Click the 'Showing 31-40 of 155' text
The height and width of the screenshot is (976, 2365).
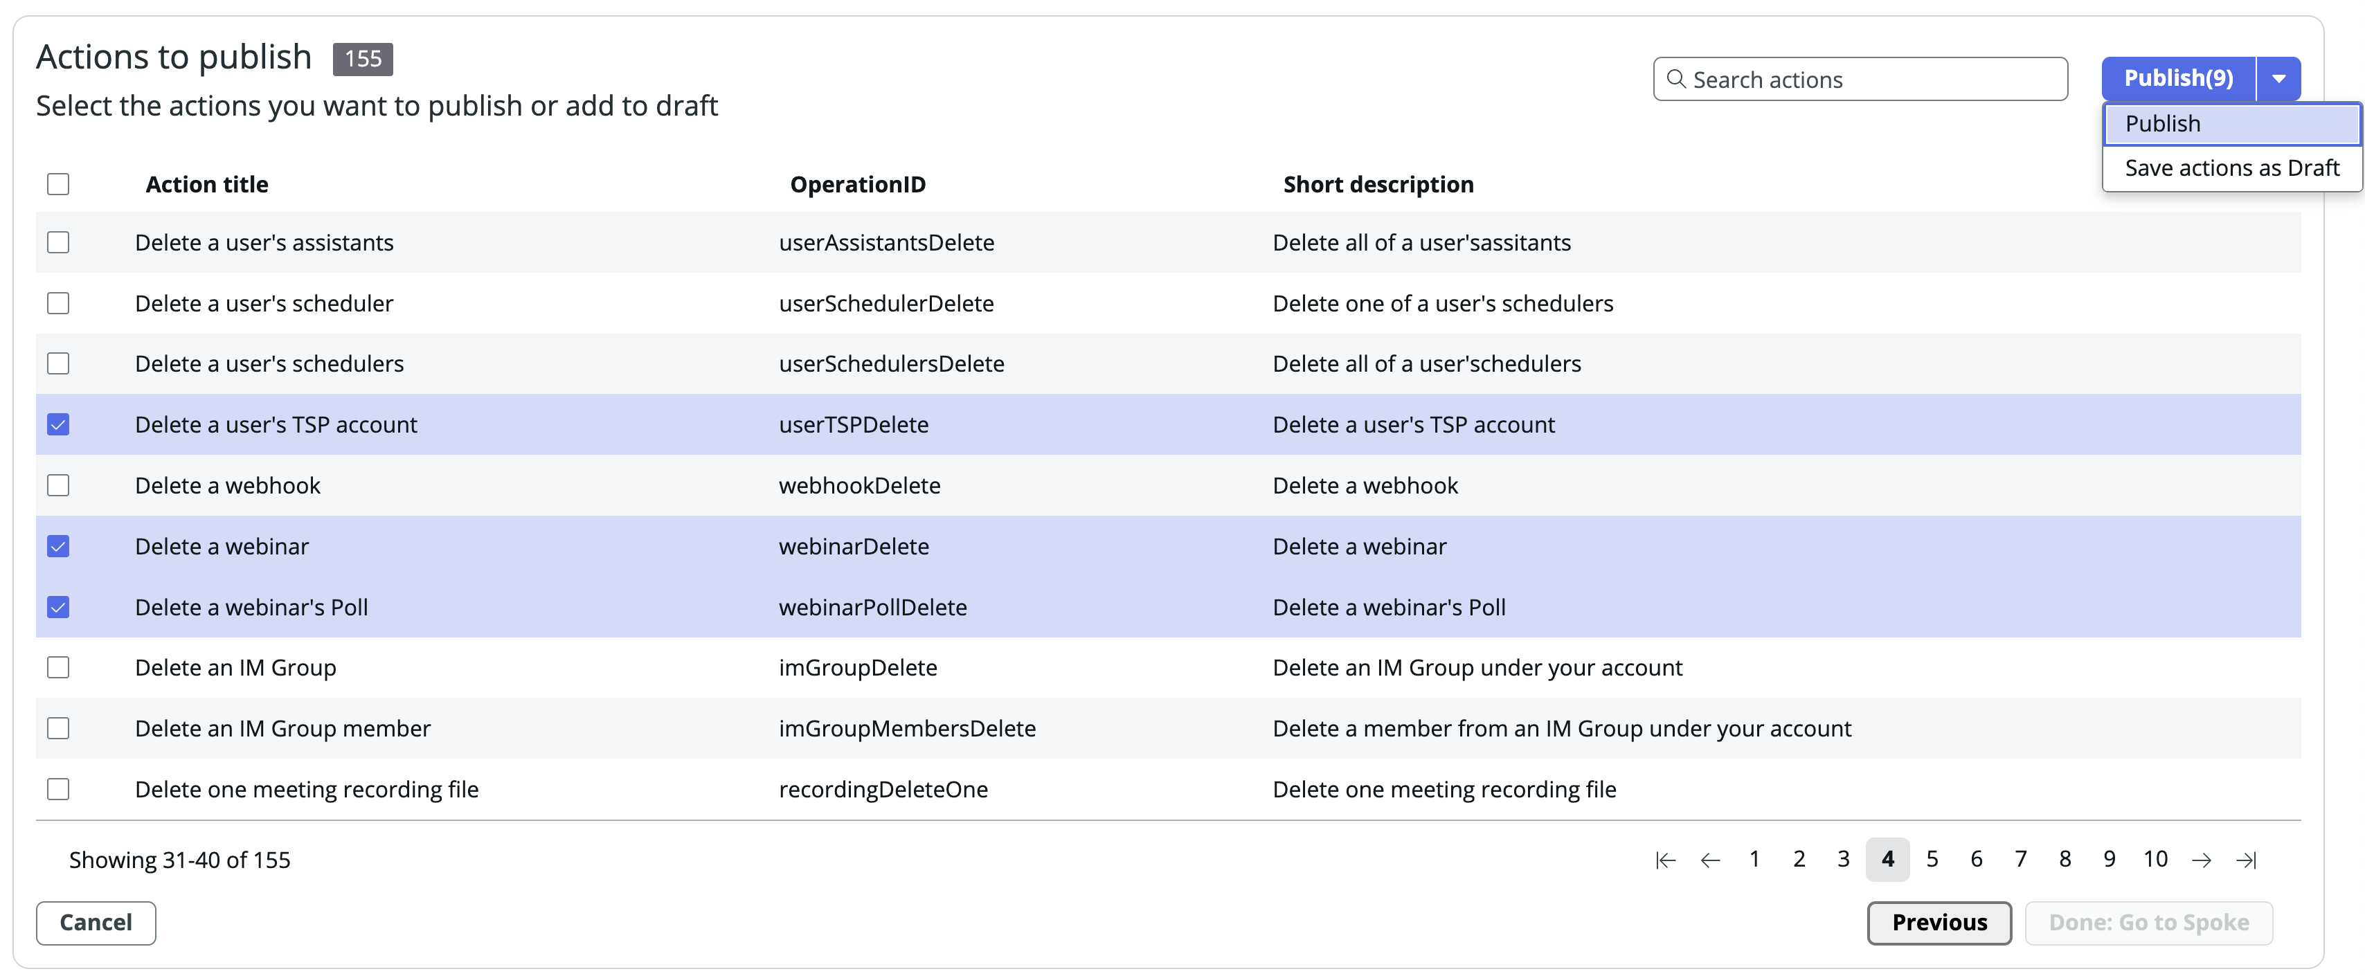179,860
